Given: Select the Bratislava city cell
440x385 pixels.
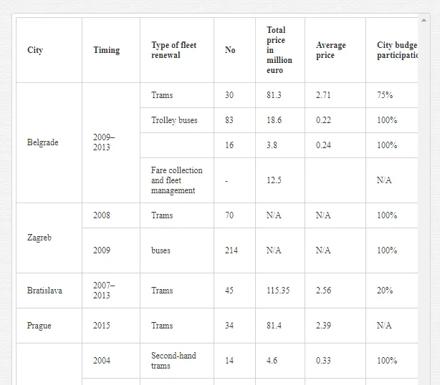Looking at the screenshot, I should [44, 291].
